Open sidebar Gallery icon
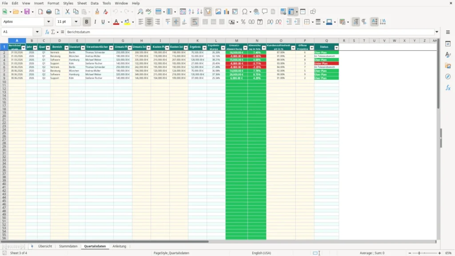Screen dimensions: 455x256 [448, 66]
